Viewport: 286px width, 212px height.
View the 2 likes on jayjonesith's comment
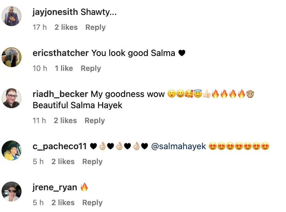tap(66, 27)
